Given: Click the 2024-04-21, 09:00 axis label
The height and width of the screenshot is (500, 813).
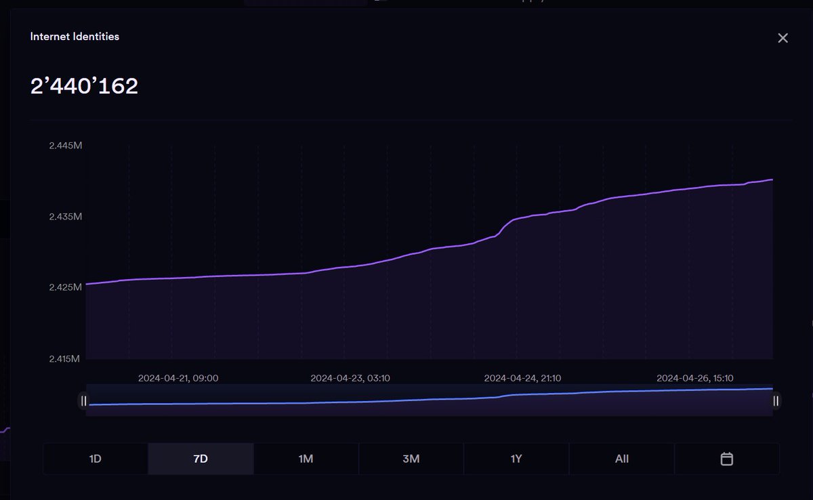Looking at the screenshot, I should [x=178, y=378].
